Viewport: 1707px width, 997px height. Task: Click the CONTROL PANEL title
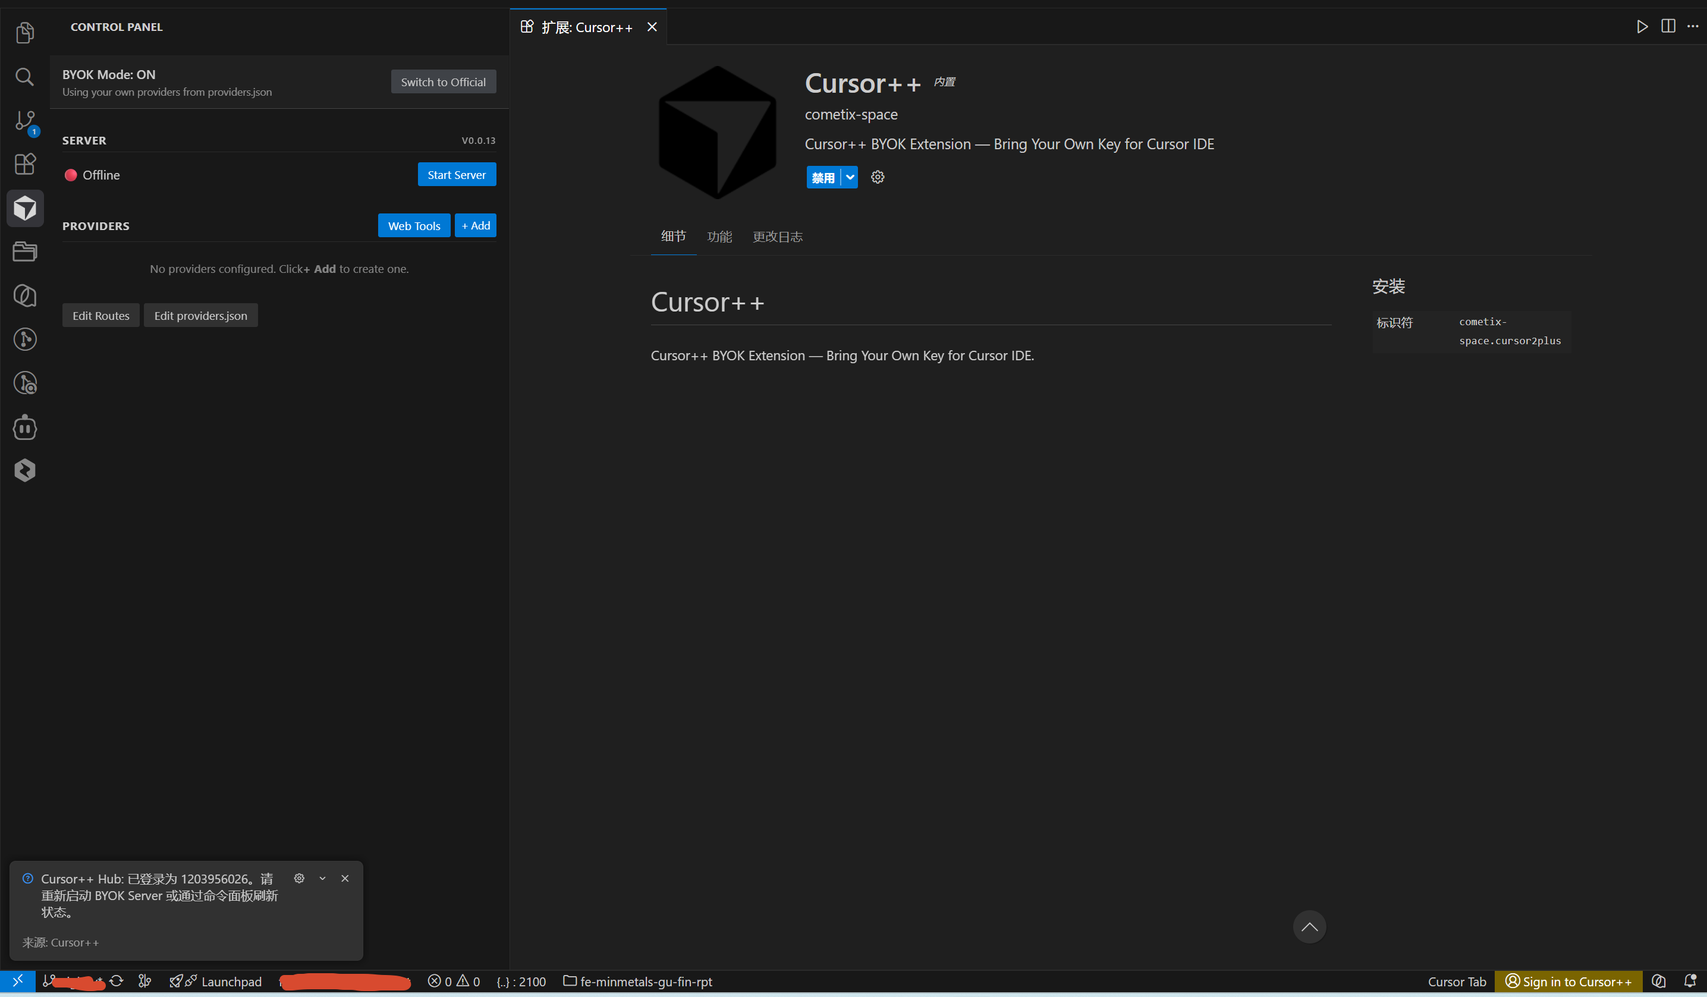click(117, 27)
